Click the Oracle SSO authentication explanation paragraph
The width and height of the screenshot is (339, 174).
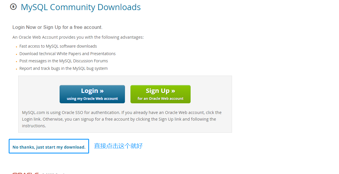tap(122, 119)
